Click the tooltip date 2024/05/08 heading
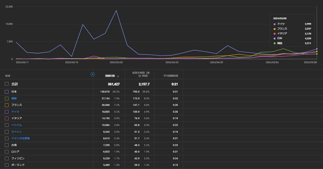The width and height of the screenshot is (323, 169). 279,19
